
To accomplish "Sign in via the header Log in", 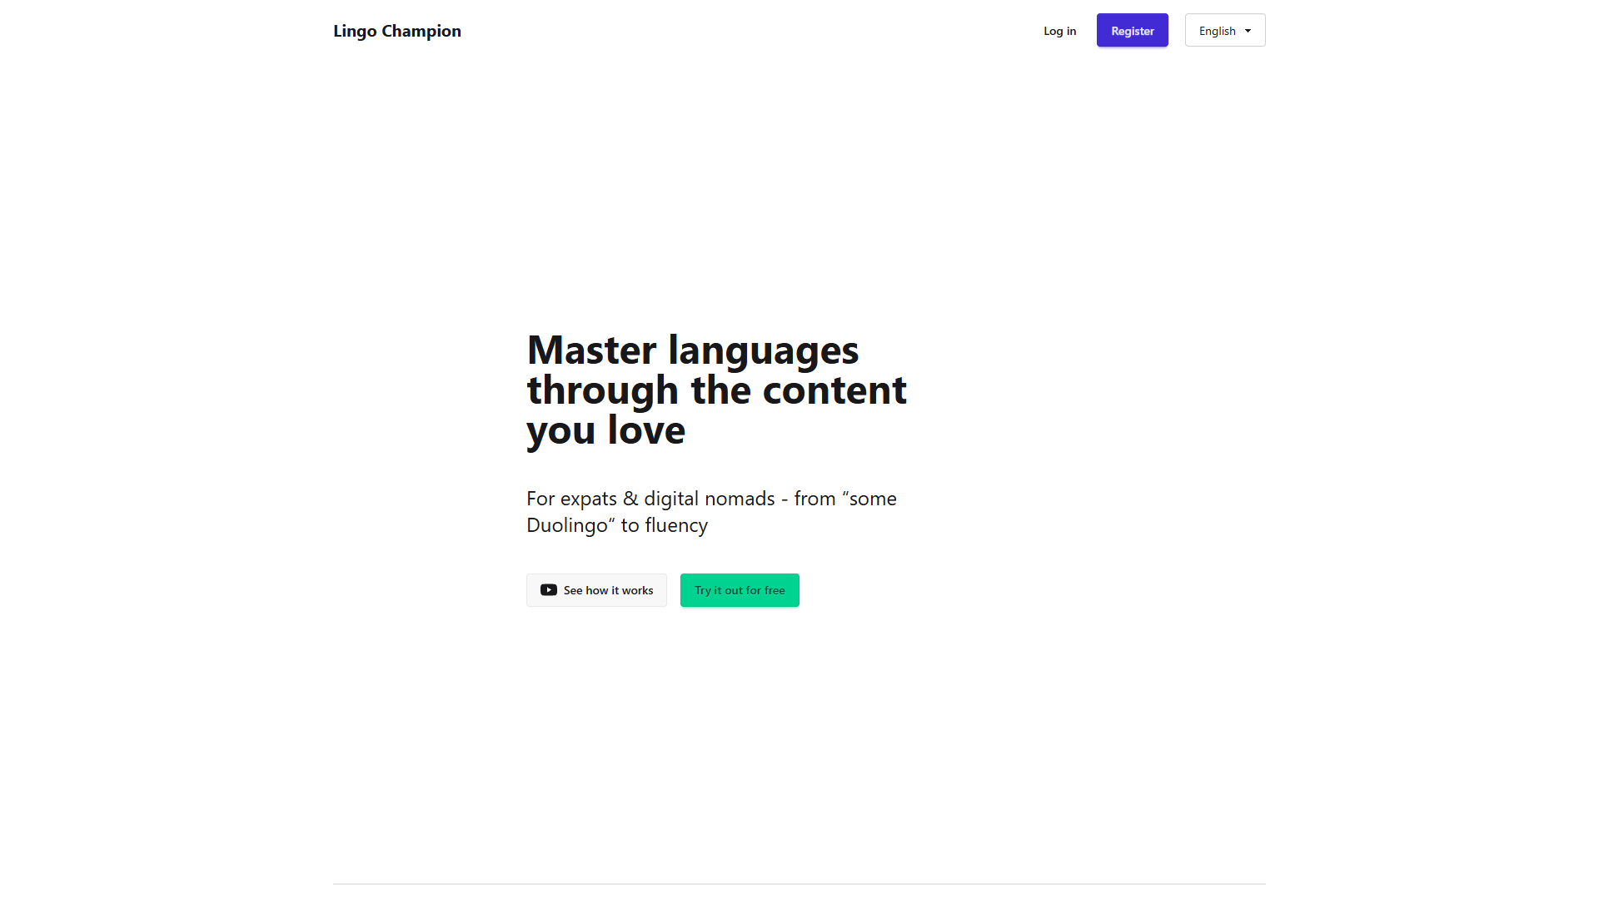I will click(x=1059, y=31).
